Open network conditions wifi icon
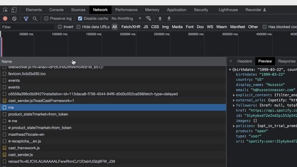Viewport: 297px width, 167px height. coord(148,19)
